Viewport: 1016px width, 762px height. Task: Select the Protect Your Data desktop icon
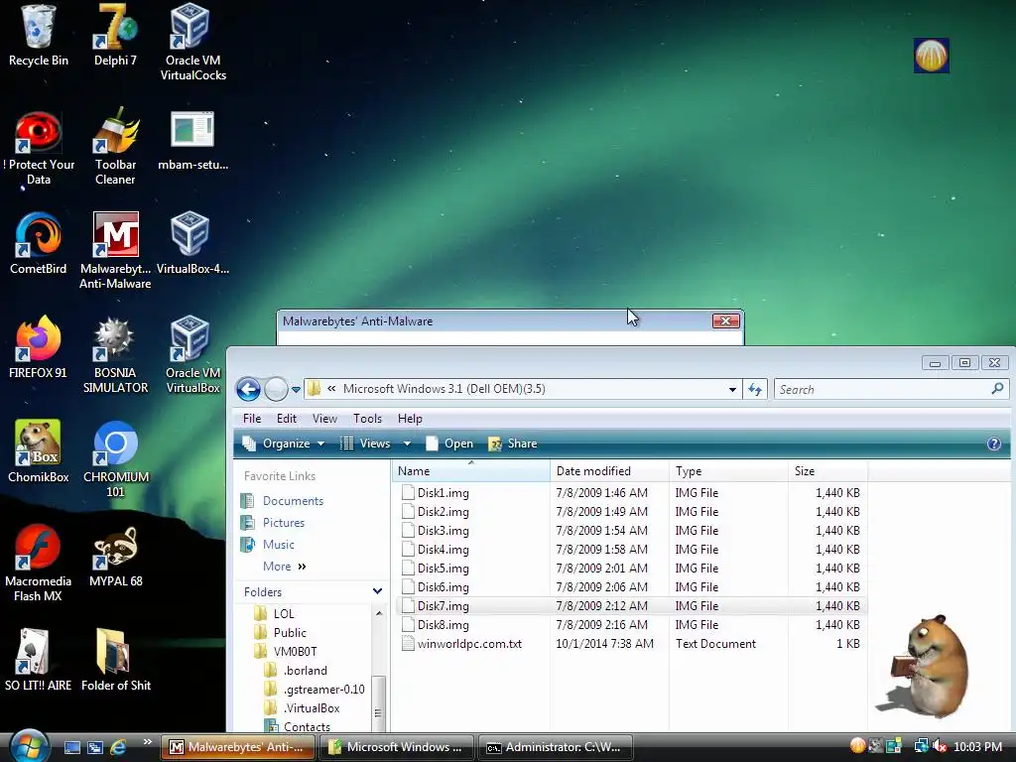tap(39, 148)
